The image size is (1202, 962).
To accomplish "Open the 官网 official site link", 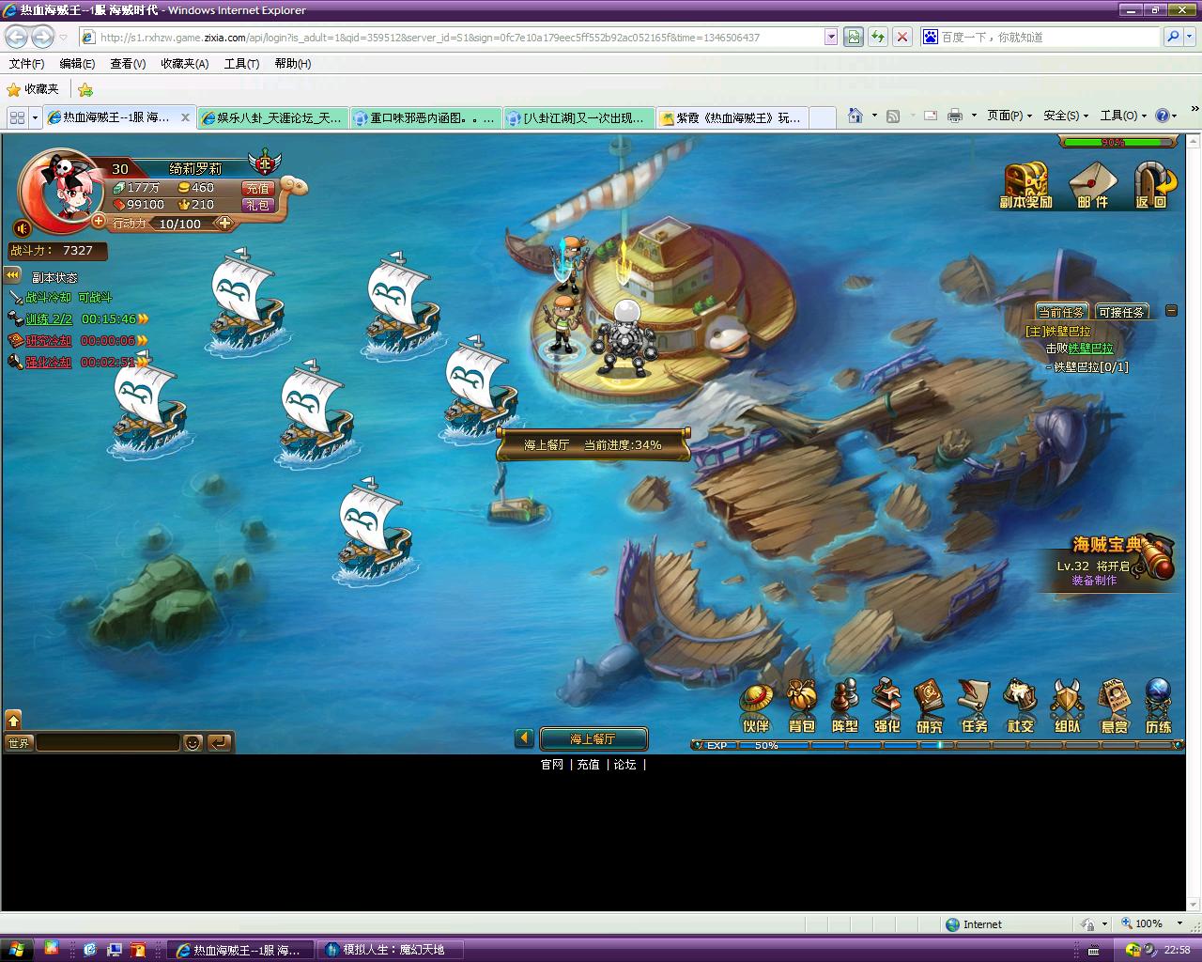I will tap(552, 765).
